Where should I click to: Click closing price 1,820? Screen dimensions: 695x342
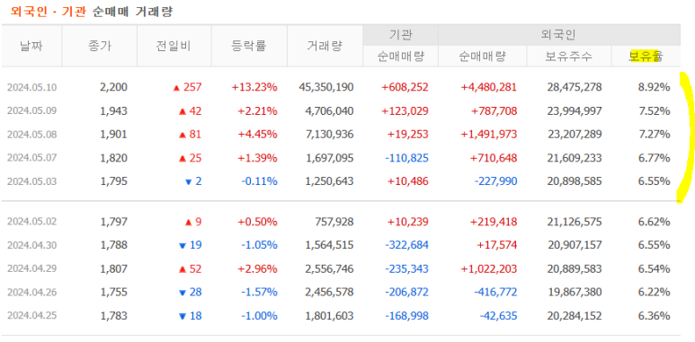click(x=114, y=158)
